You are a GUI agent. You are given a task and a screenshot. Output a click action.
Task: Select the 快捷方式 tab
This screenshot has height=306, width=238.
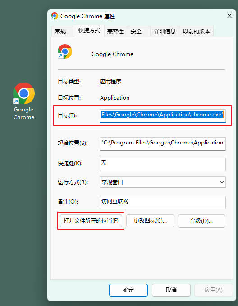pyautogui.click(x=89, y=31)
